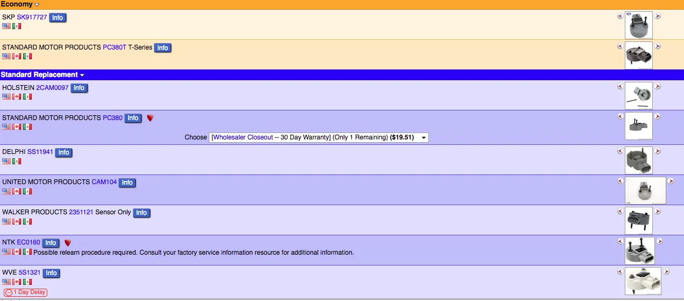The image size is (684, 301).
Task: Show next image for Standard PC380
Action: tap(658, 116)
